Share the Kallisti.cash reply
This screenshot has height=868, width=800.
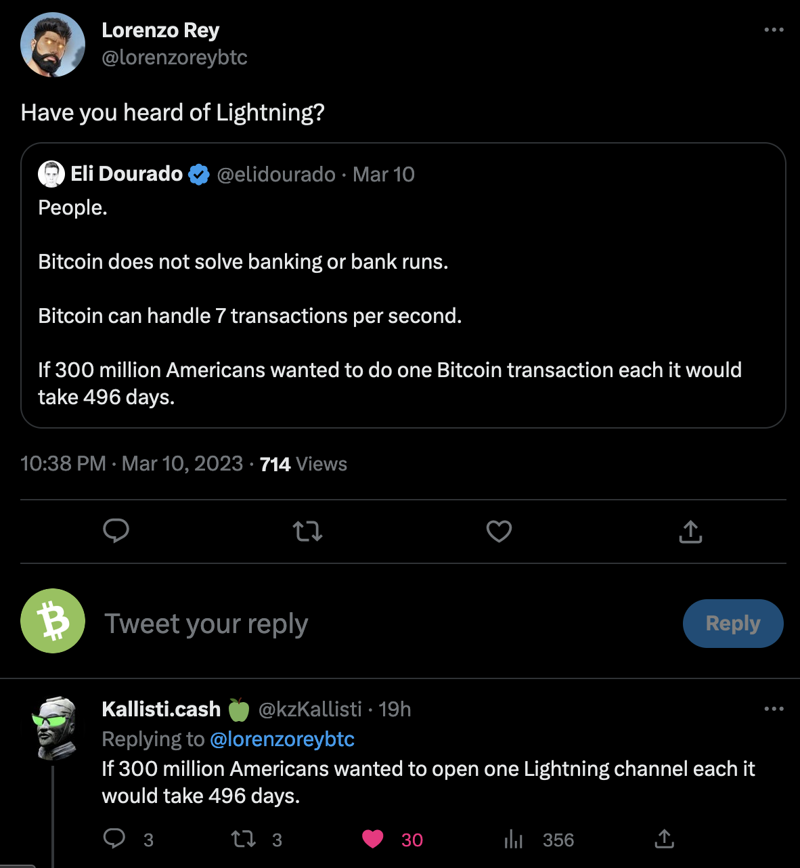coord(665,840)
